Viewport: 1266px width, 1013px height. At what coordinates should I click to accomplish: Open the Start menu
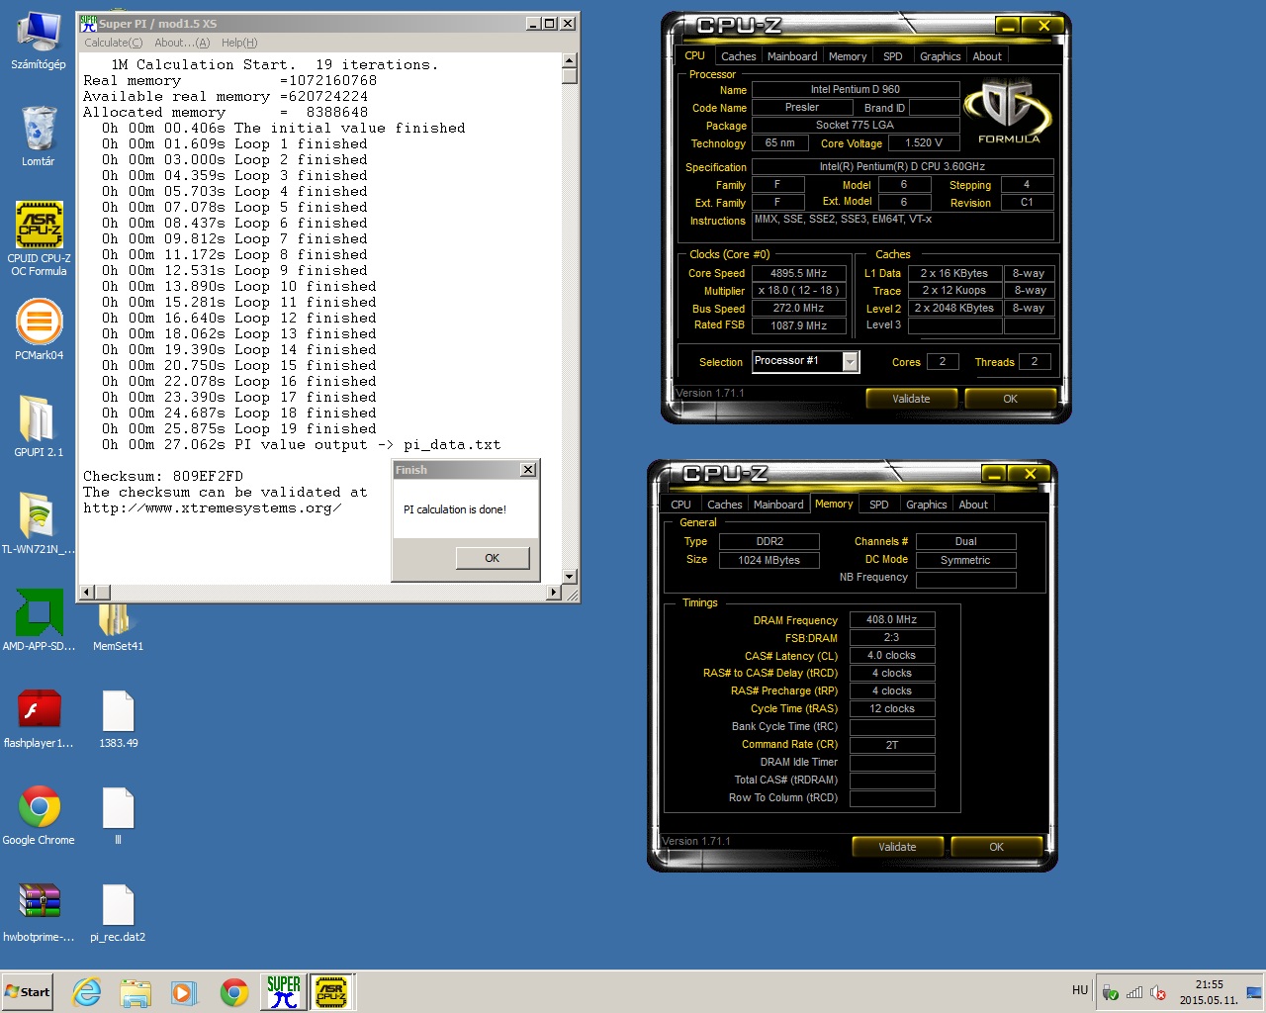[x=28, y=992]
